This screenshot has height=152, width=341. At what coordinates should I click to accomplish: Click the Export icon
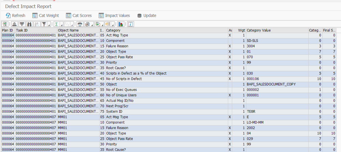[x=98, y=24]
